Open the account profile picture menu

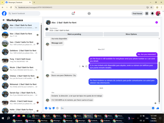coord(158,13)
